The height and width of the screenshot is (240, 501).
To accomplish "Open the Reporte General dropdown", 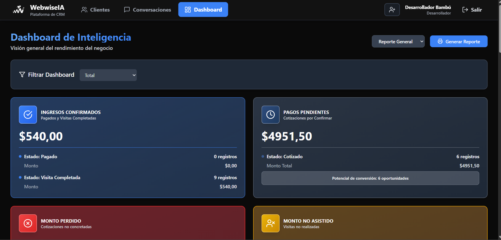I will 398,41.
